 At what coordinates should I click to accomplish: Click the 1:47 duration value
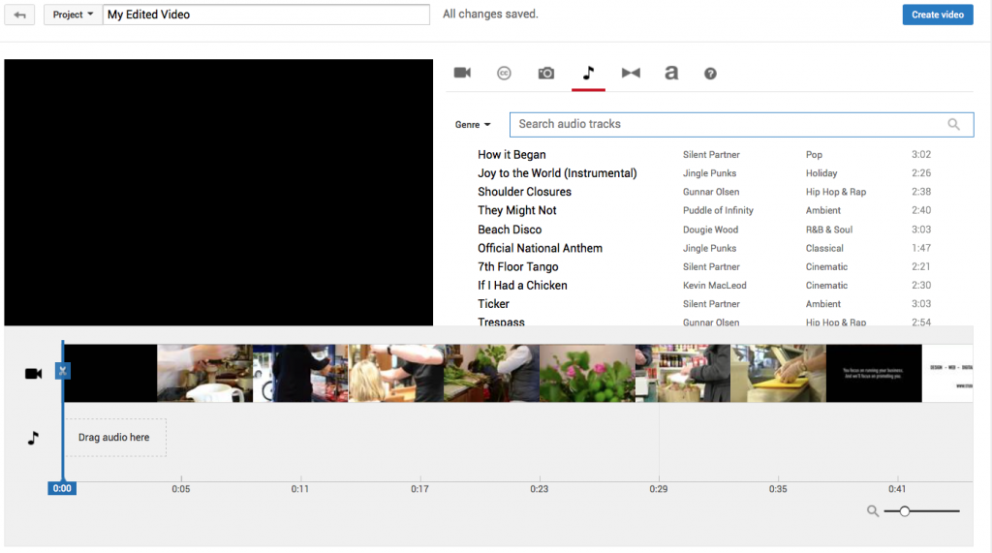coord(921,248)
